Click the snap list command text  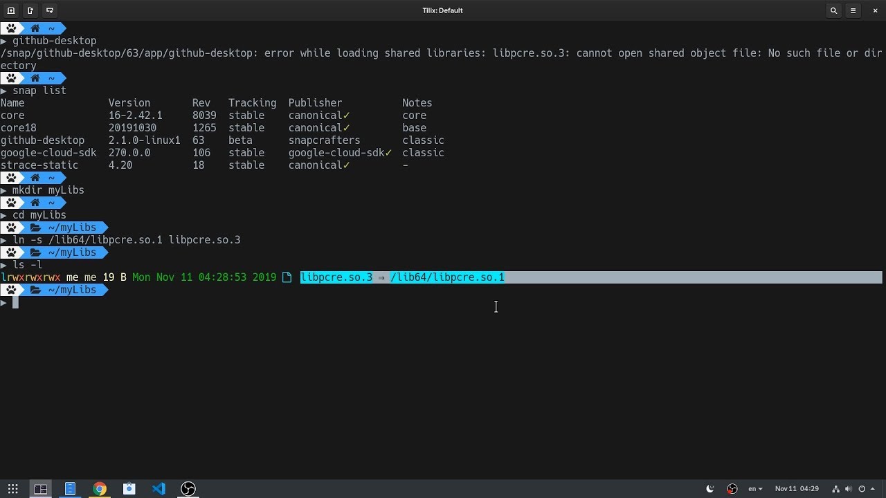point(39,91)
